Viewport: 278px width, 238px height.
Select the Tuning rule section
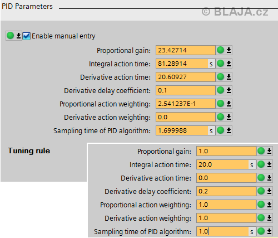(29, 150)
